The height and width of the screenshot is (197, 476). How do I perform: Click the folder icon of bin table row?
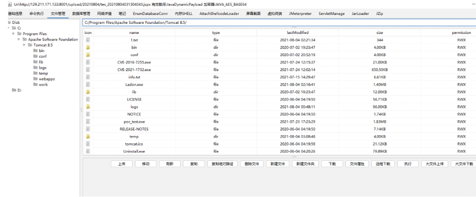tap(88, 47)
